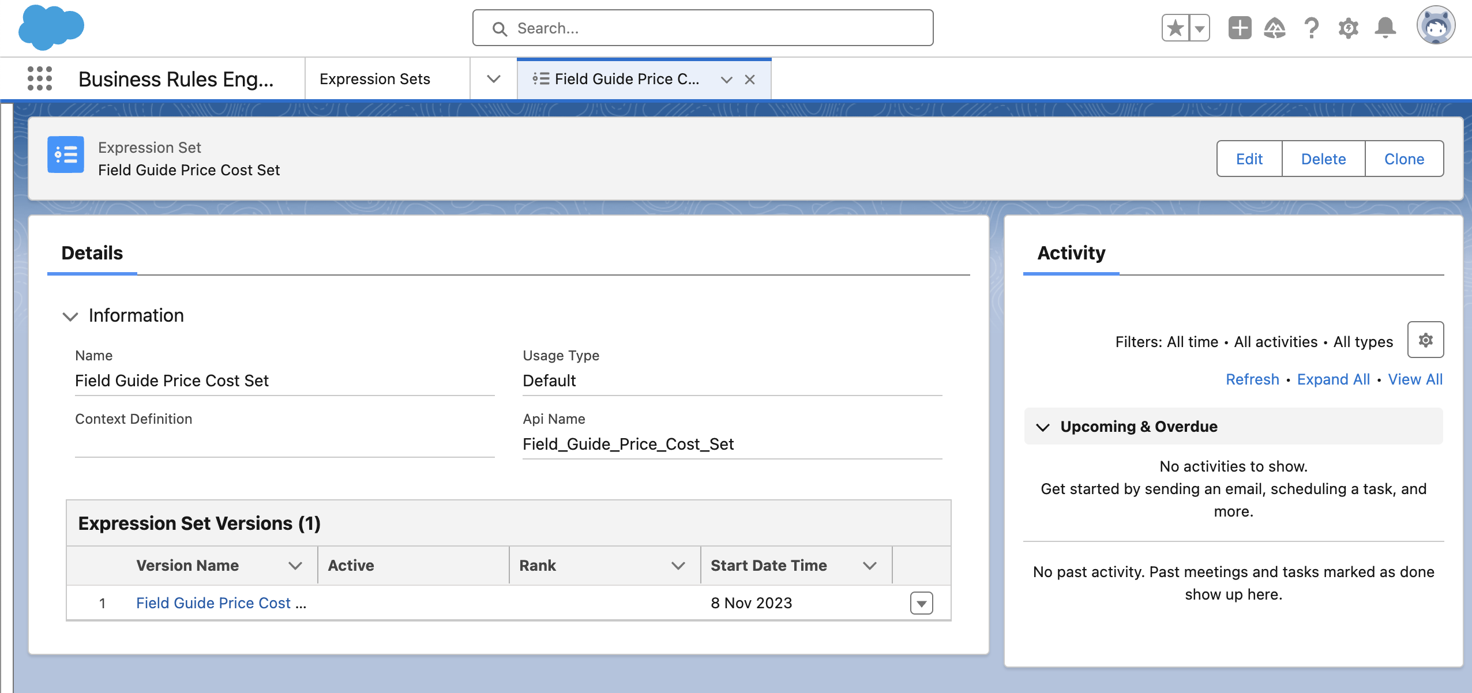The height and width of the screenshot is (693, 1472).
Task: Click the add/plus icon in top bar
Action: click(x=1240, y=27)
